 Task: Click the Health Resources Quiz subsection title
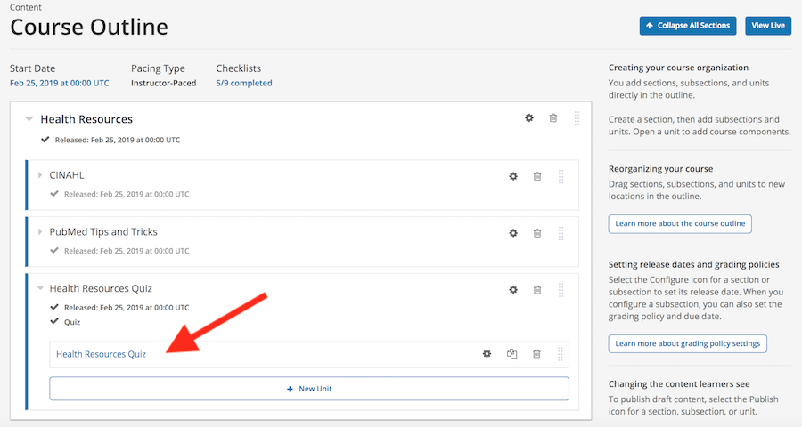pos(101,288)
